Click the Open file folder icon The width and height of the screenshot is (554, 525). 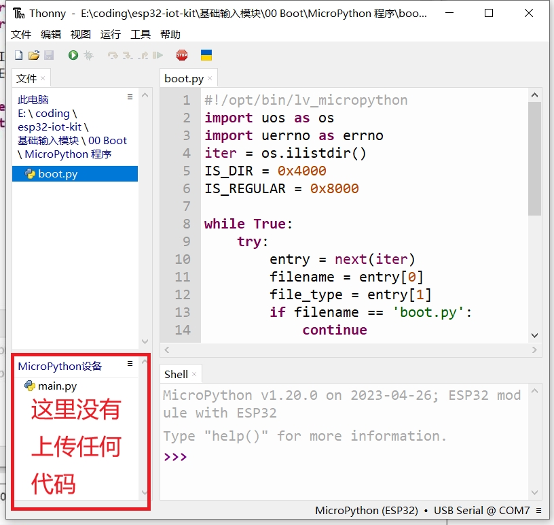point(33,55)
